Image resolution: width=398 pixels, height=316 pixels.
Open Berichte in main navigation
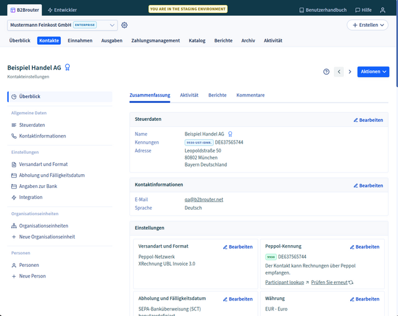coord(223,40)
